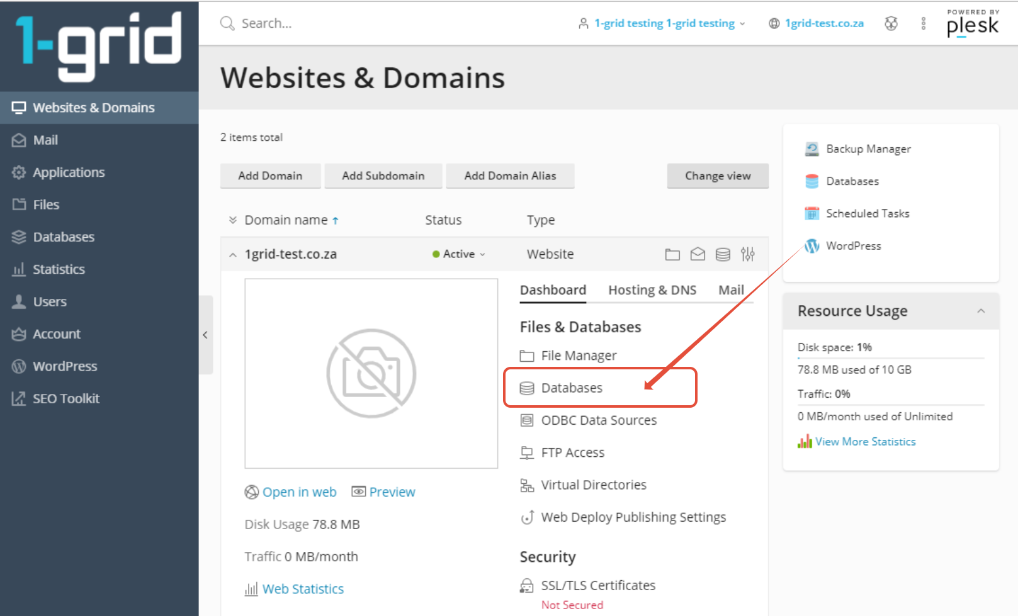This screenshot has height=616, width=1018.
Task: Collapse the Resource Usage panel
Action: coord(981,311)
